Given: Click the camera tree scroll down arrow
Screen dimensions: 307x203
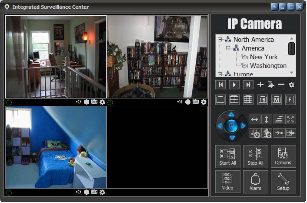Looking at the screenshot, I should click(x=291, y=73).
